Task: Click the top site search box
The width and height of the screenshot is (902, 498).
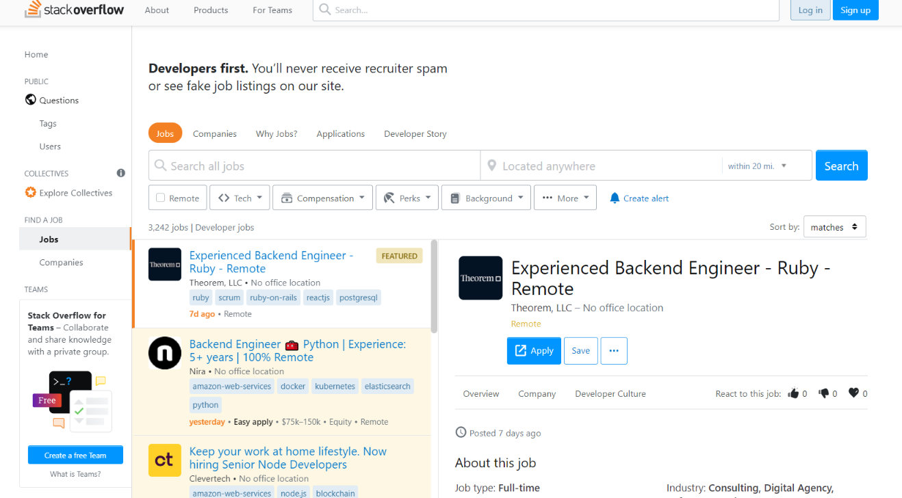Action: pyautogui.click(x=546, y=10)
